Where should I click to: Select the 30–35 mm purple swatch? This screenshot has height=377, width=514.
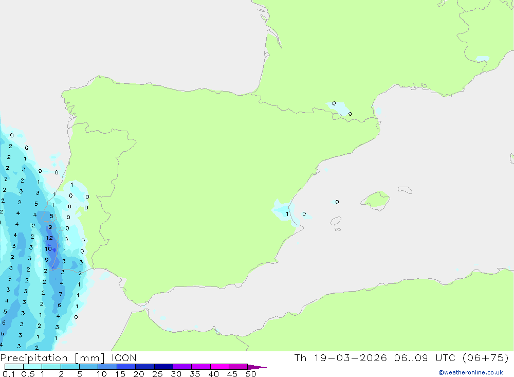[182, 367]
